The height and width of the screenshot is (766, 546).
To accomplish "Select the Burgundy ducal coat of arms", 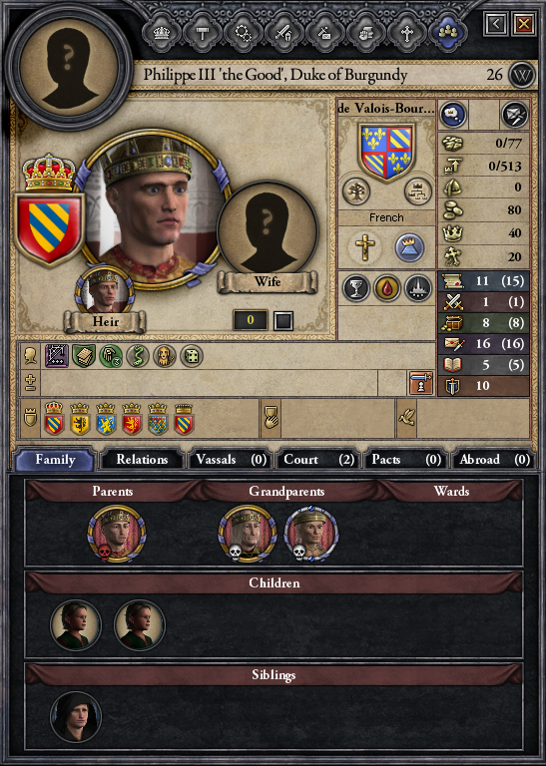I will coord(48,228).
